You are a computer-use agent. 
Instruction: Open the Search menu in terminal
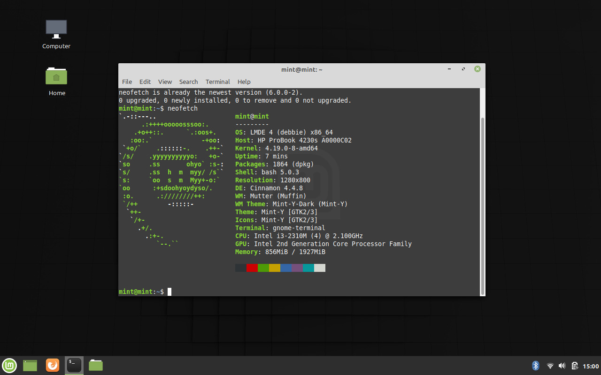pyautogui.click(x=188, y=82)
